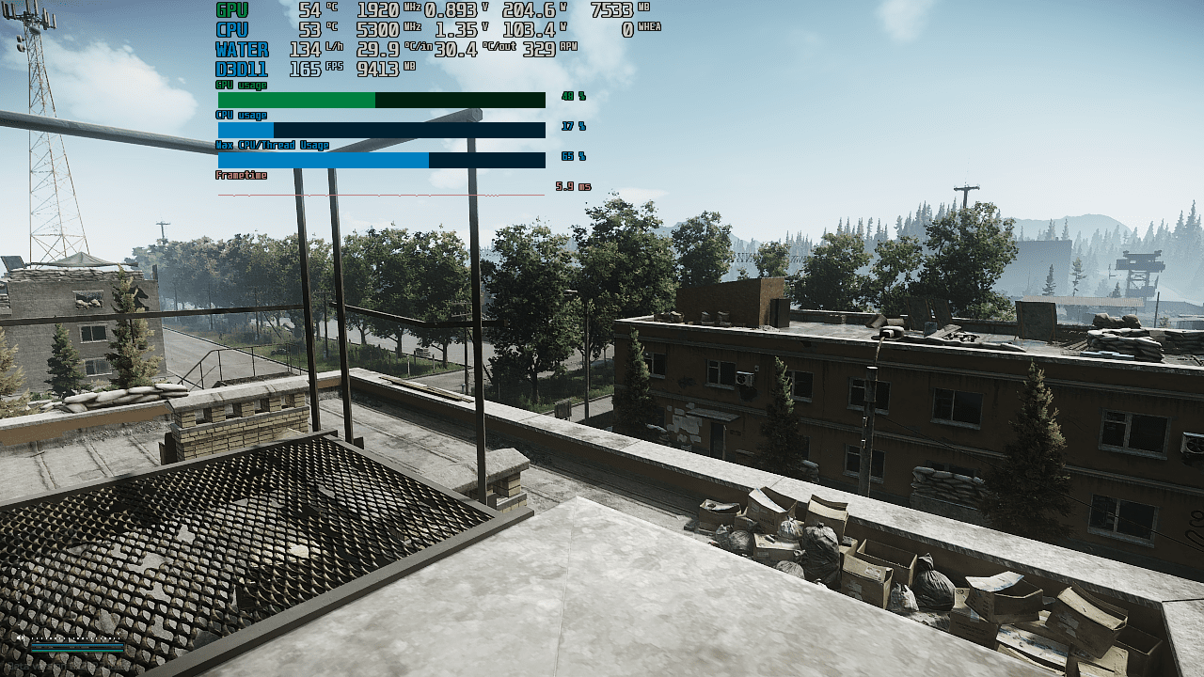Click the Max CPU/Thread Usage bar
The width and height of the screenshot is (1204, 677).
(382, 160)
